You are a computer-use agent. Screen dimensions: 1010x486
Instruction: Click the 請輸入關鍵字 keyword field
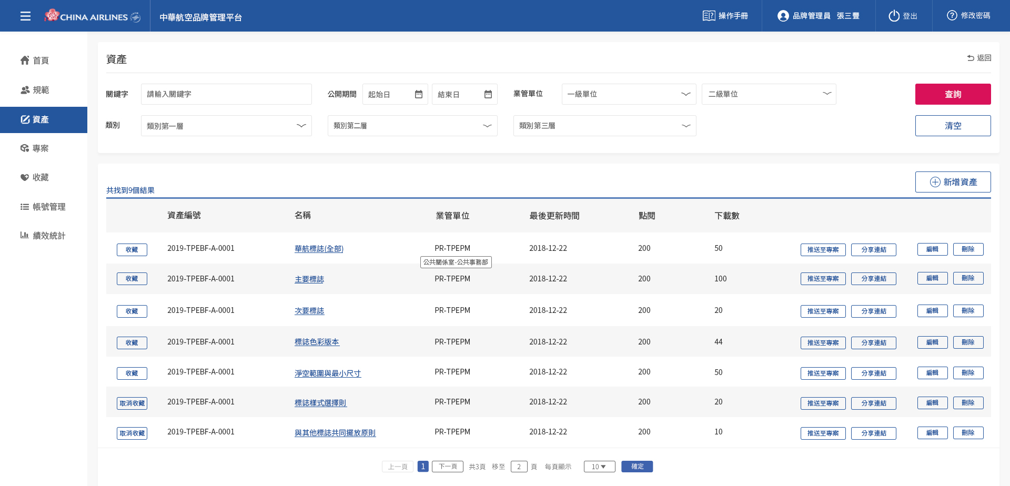[x=226, y=94]
